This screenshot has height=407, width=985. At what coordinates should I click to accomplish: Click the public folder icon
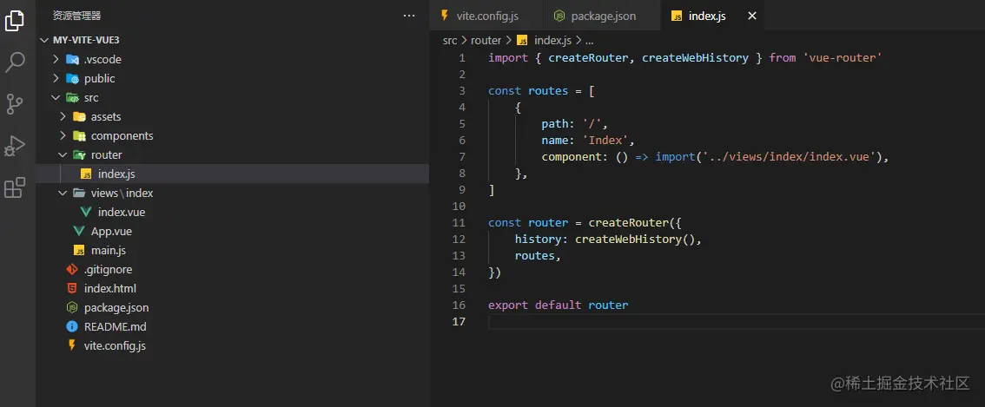coord(72,78)
